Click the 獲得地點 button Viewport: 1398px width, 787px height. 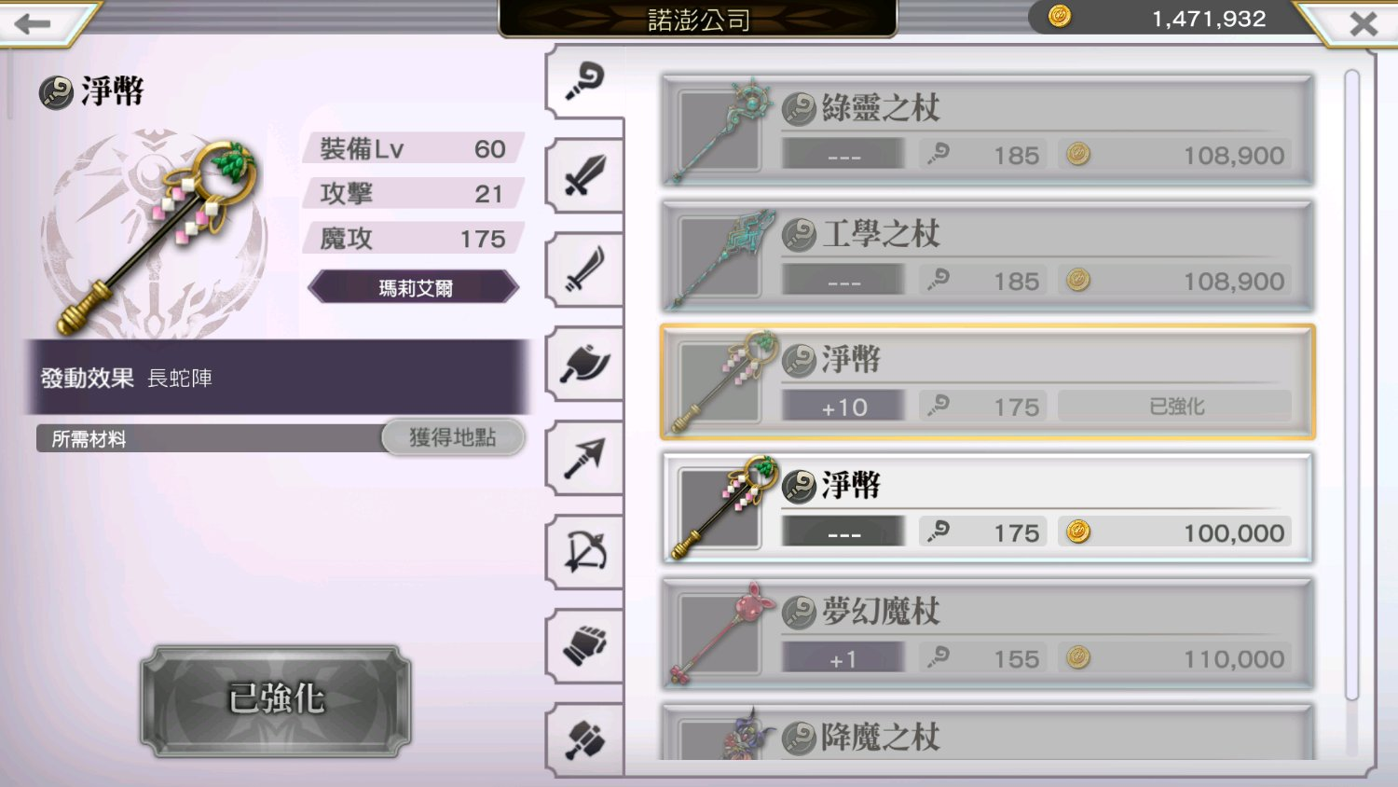[453, 437]
